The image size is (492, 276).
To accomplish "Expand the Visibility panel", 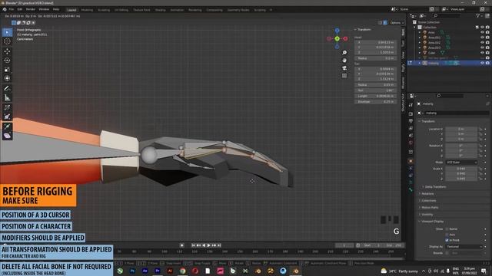I will pos(427,215).
